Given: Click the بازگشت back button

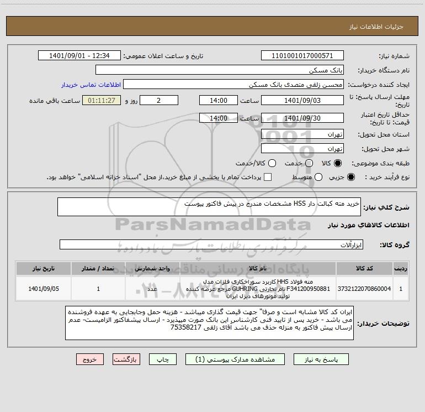Looking at the screenshot, I should (126, 359).
